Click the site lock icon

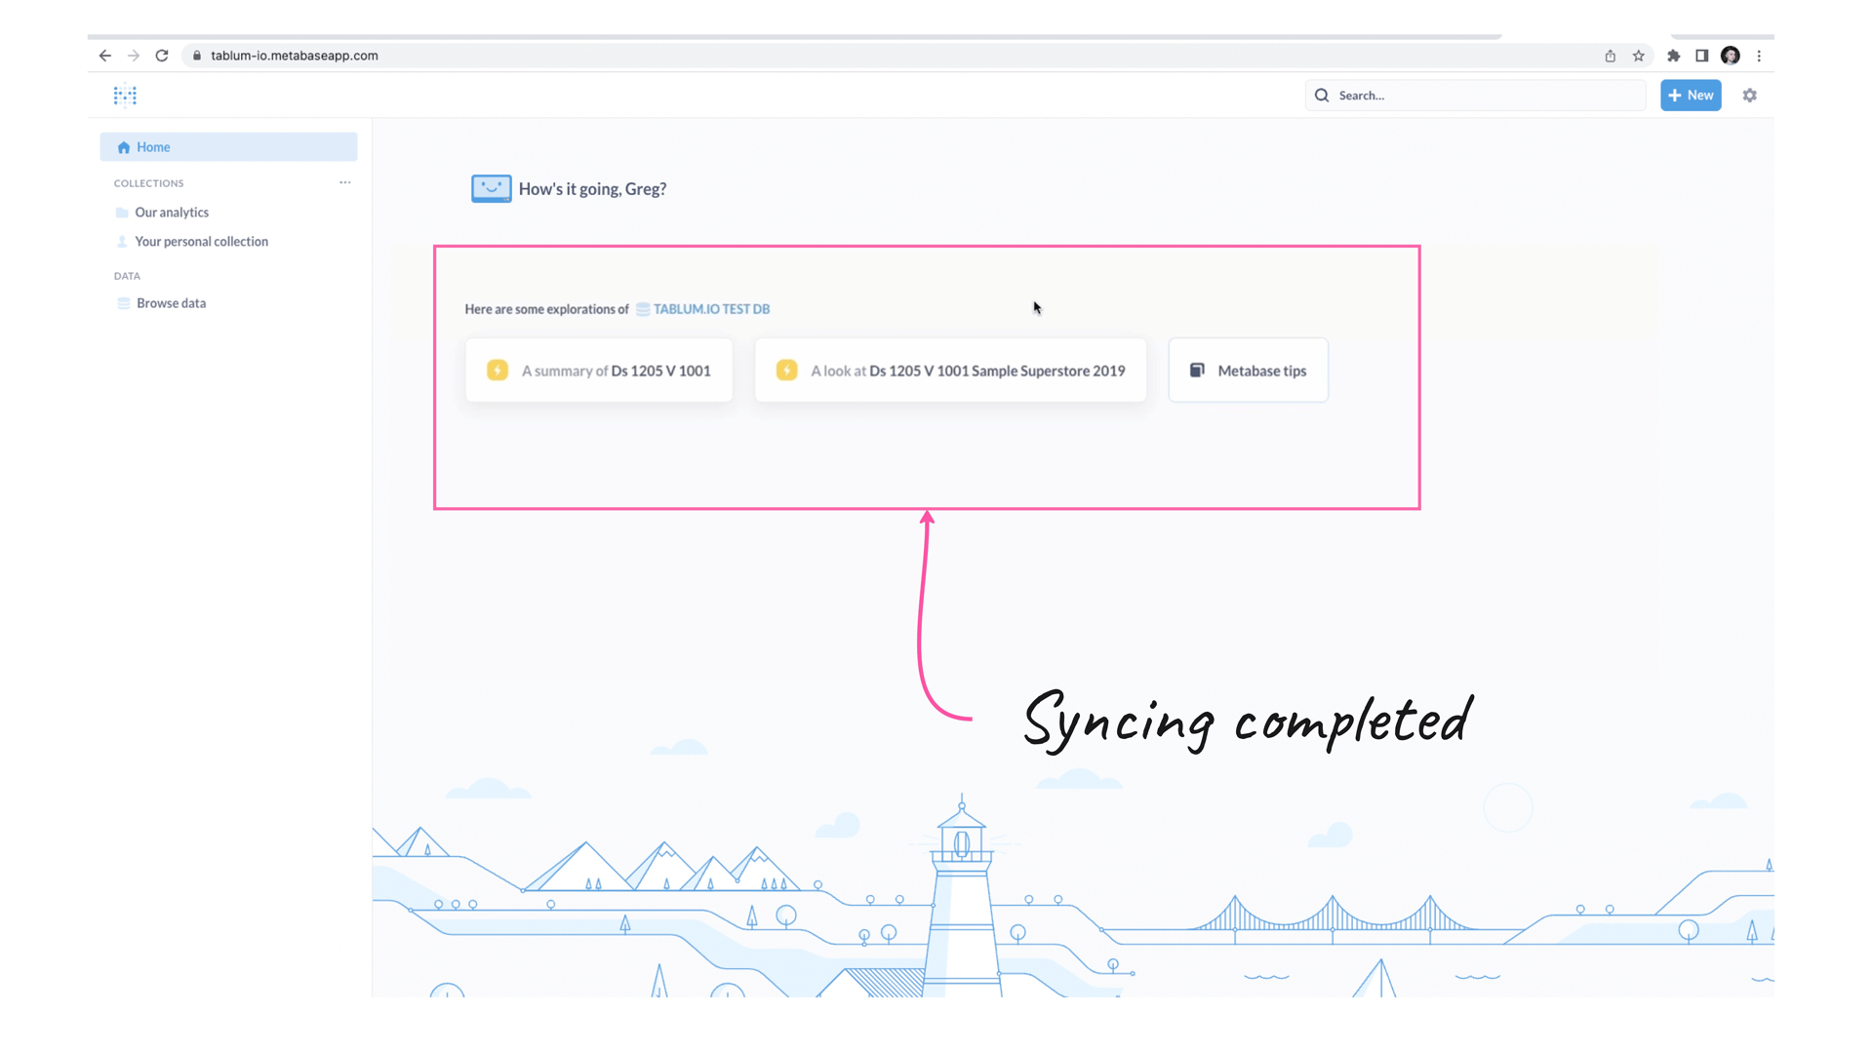point(197,56)
